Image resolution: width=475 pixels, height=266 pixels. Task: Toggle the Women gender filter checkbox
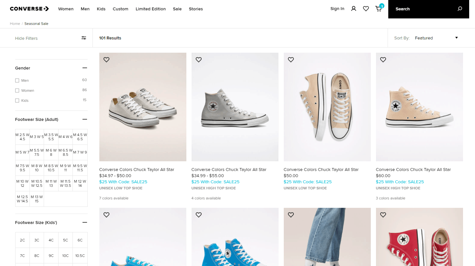(x=17, y=90)
